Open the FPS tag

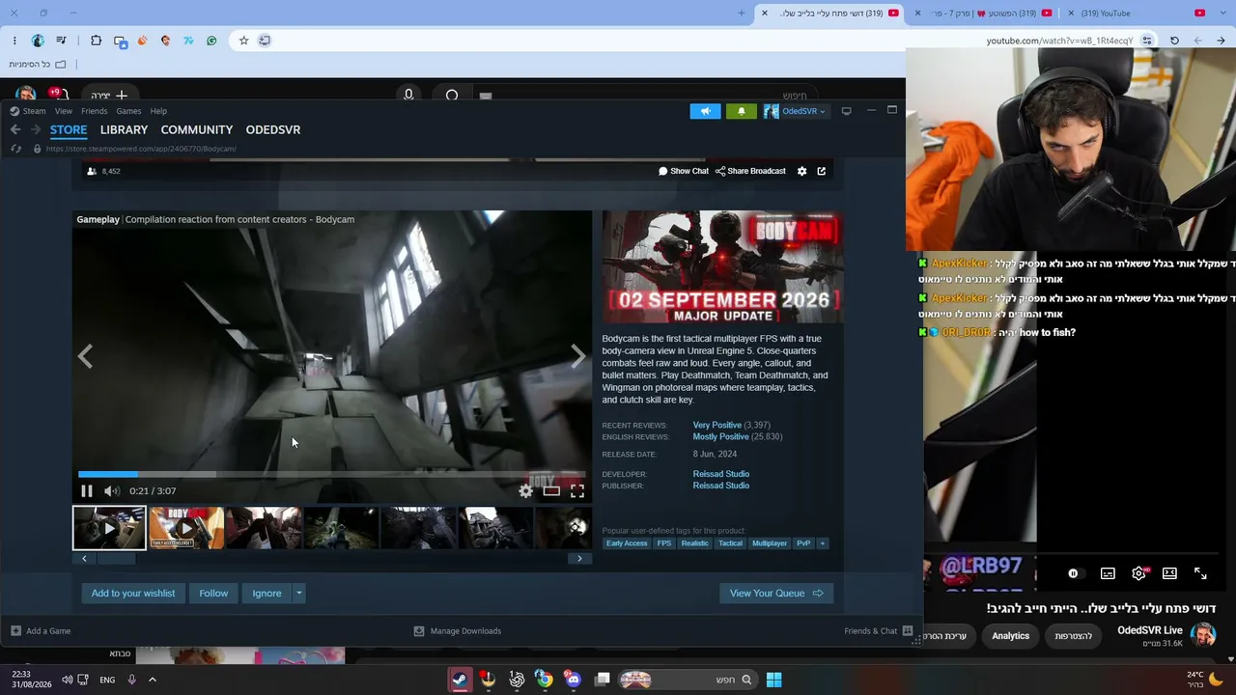pos(664,543)
